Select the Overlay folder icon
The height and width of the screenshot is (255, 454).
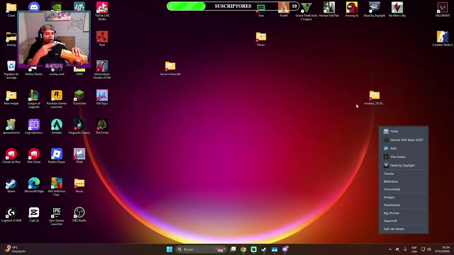(11, 39)
